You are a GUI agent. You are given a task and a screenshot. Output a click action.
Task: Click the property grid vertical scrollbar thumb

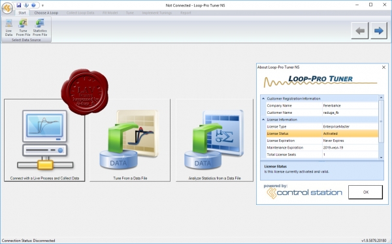tap(382, 122)
